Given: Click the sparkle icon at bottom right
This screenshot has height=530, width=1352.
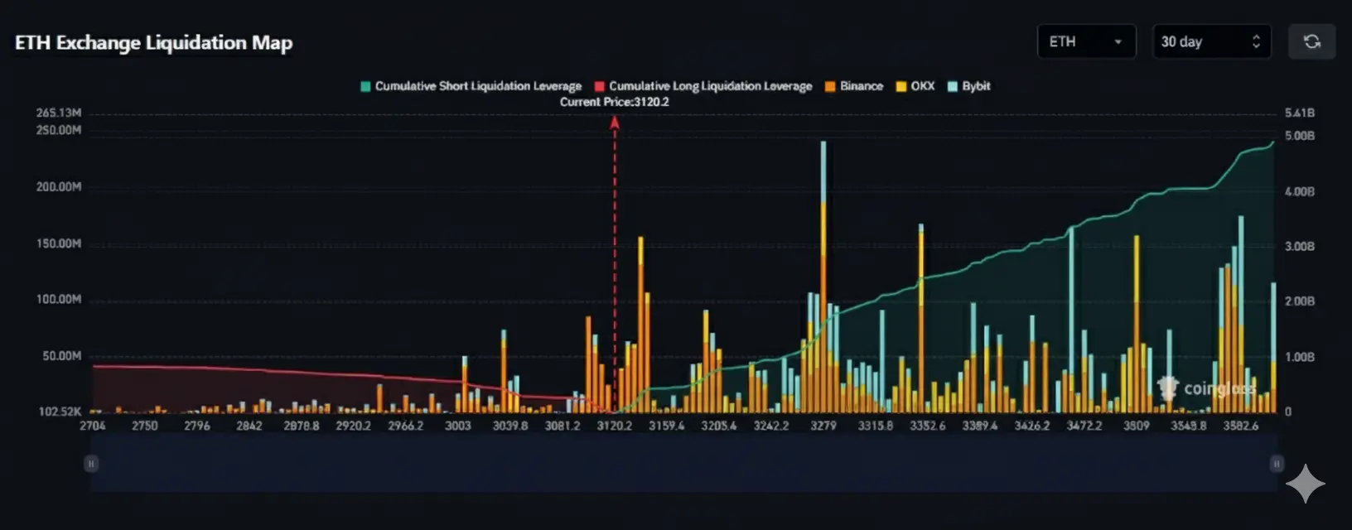Looking at the screenshot, I should pos(1306,484).
